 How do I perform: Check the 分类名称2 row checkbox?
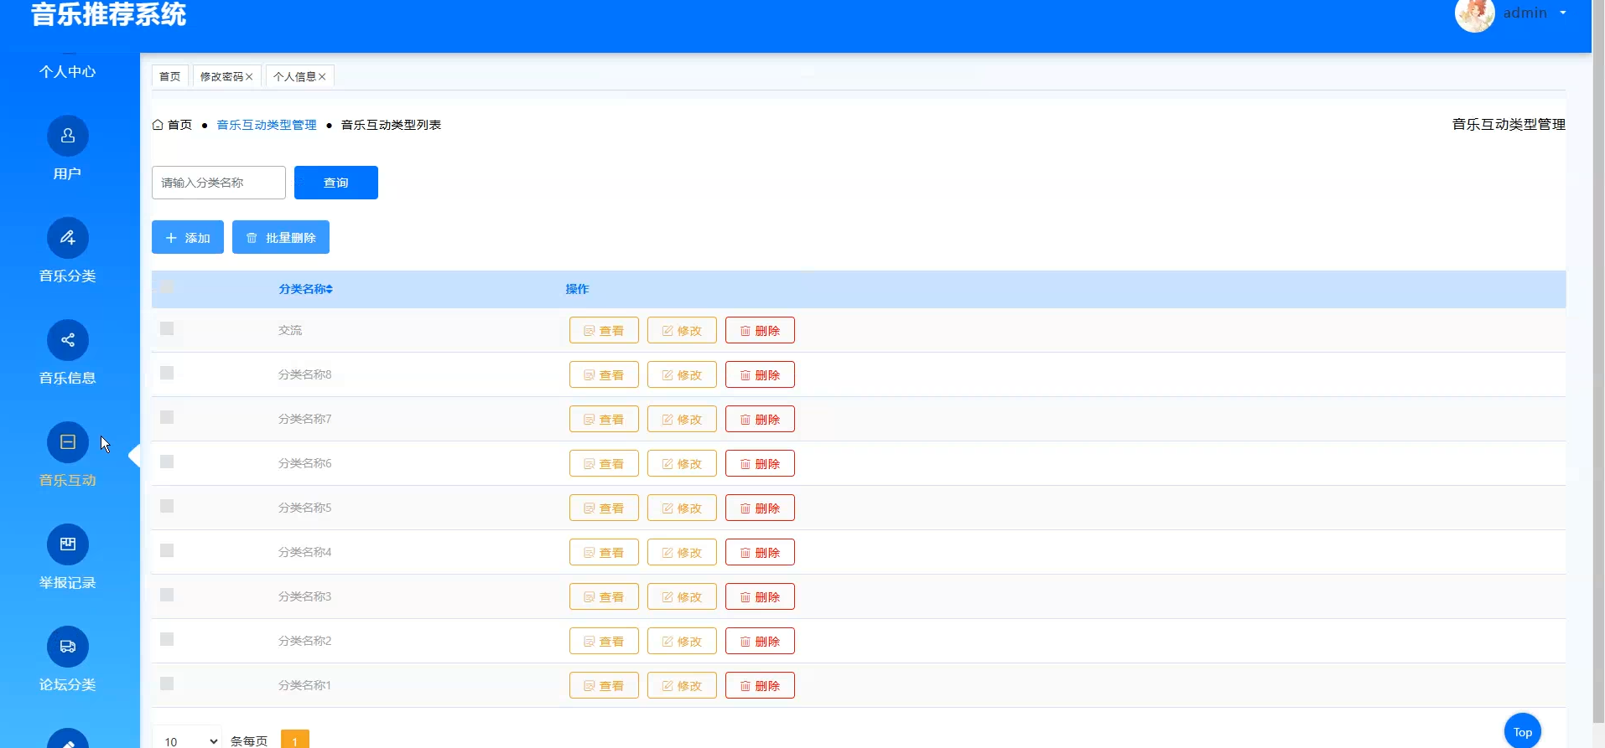coord(167,639)
